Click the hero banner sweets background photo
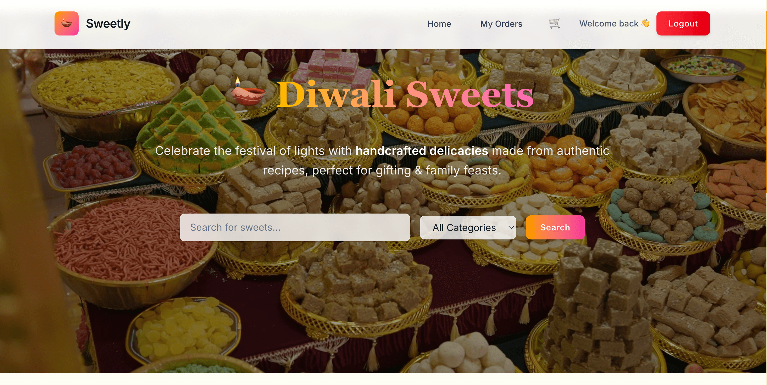The height and width of the screenshot is (385, 767). [x=383, y=301]
